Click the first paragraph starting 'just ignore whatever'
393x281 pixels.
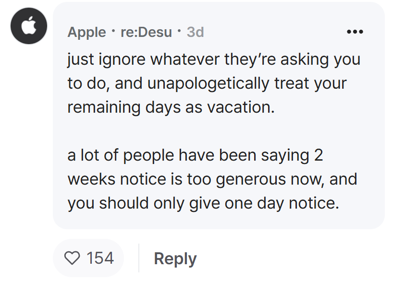pyautogui.click(x=214, y=83)
